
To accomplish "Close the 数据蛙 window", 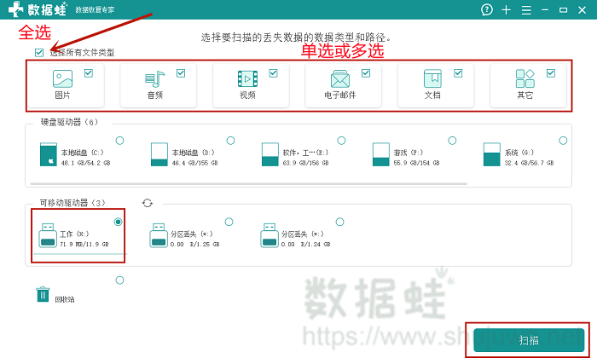I will pos(583,10).
